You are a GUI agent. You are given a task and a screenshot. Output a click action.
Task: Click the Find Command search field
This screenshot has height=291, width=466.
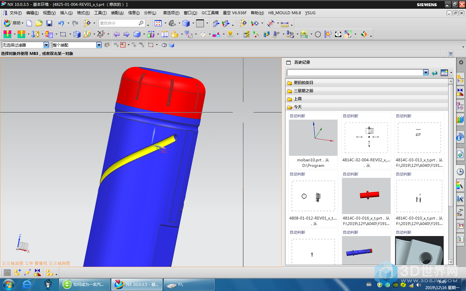pos(118,23)
